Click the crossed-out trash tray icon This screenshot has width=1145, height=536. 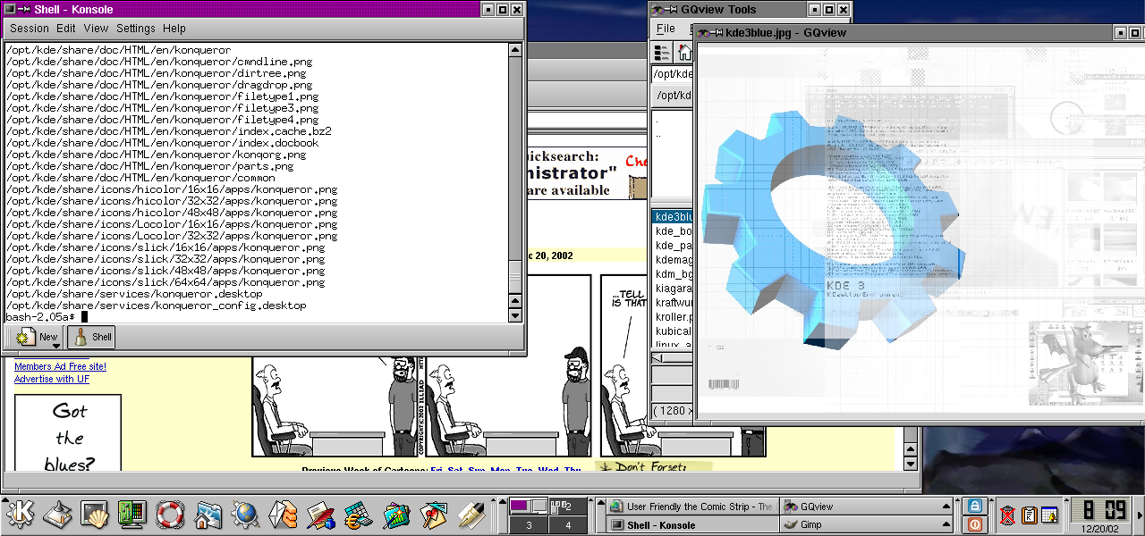pyautogui.click(x=1007, y=515)
